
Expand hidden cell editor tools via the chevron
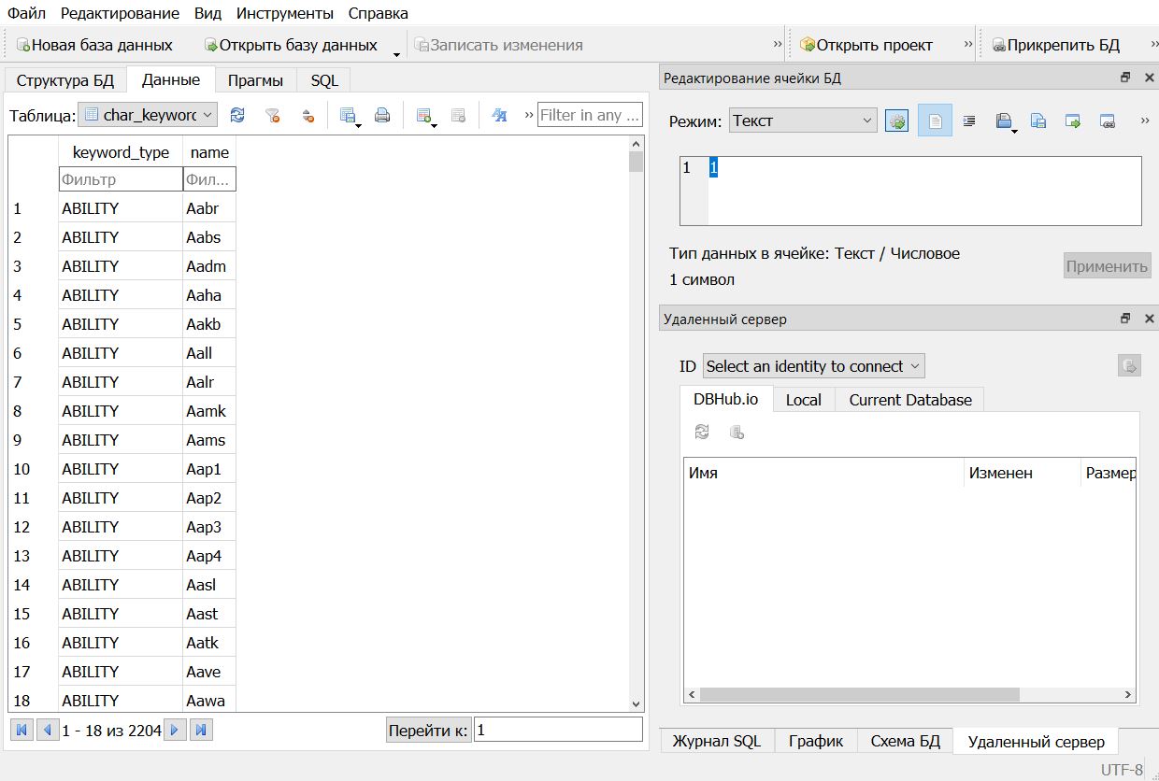[x=1145, y=121]
